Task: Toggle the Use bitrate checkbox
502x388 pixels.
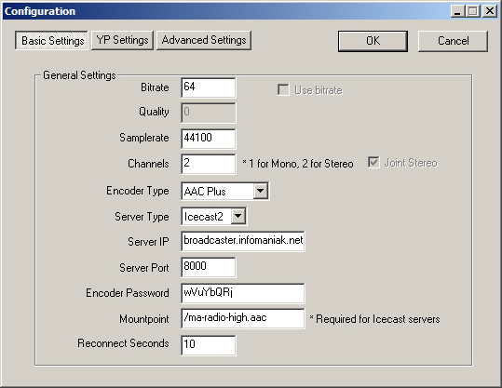Action: click(x=283, y=90)
